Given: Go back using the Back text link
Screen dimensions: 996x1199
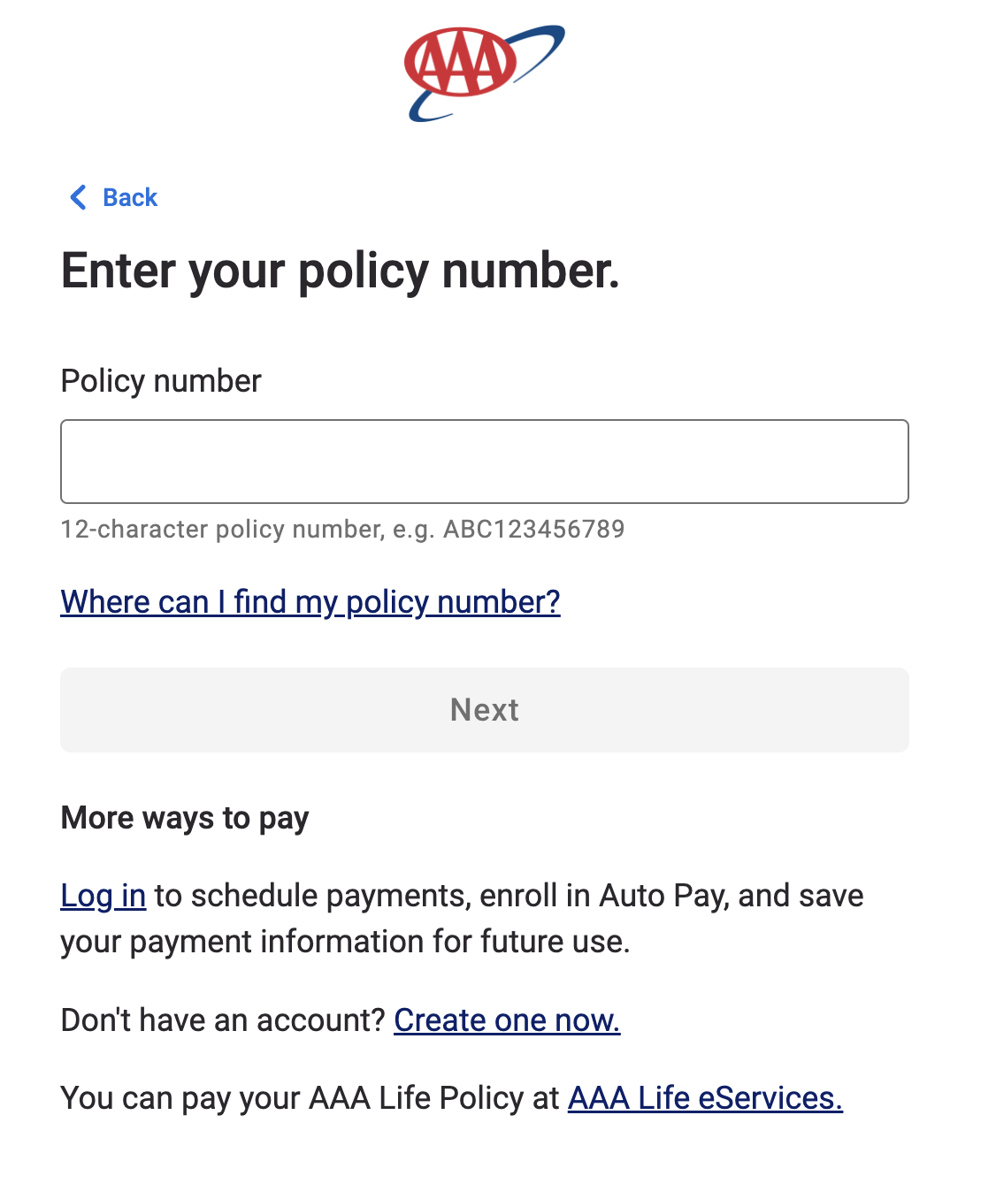Looking at the screenshot, I should [130, 197].
